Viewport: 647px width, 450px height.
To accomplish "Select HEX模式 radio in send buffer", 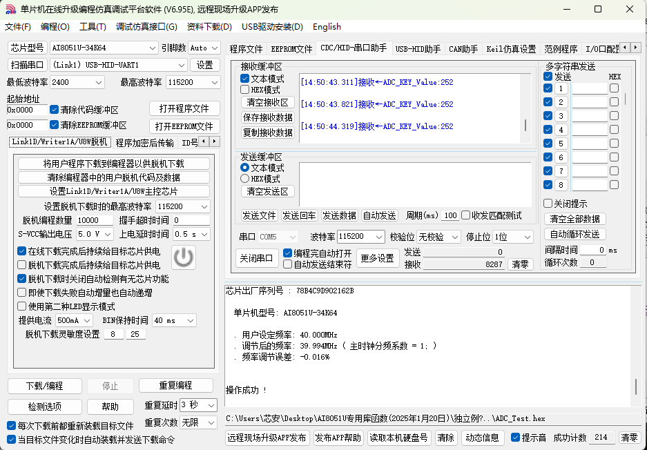I will [245, 179].
